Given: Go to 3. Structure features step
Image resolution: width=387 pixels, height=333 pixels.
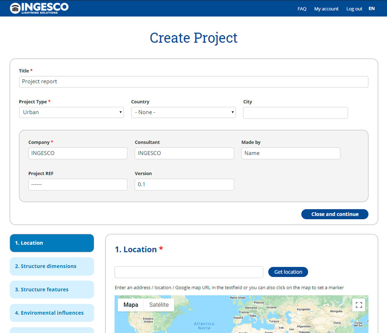Looking at the screenshot, I should point(52,290).
